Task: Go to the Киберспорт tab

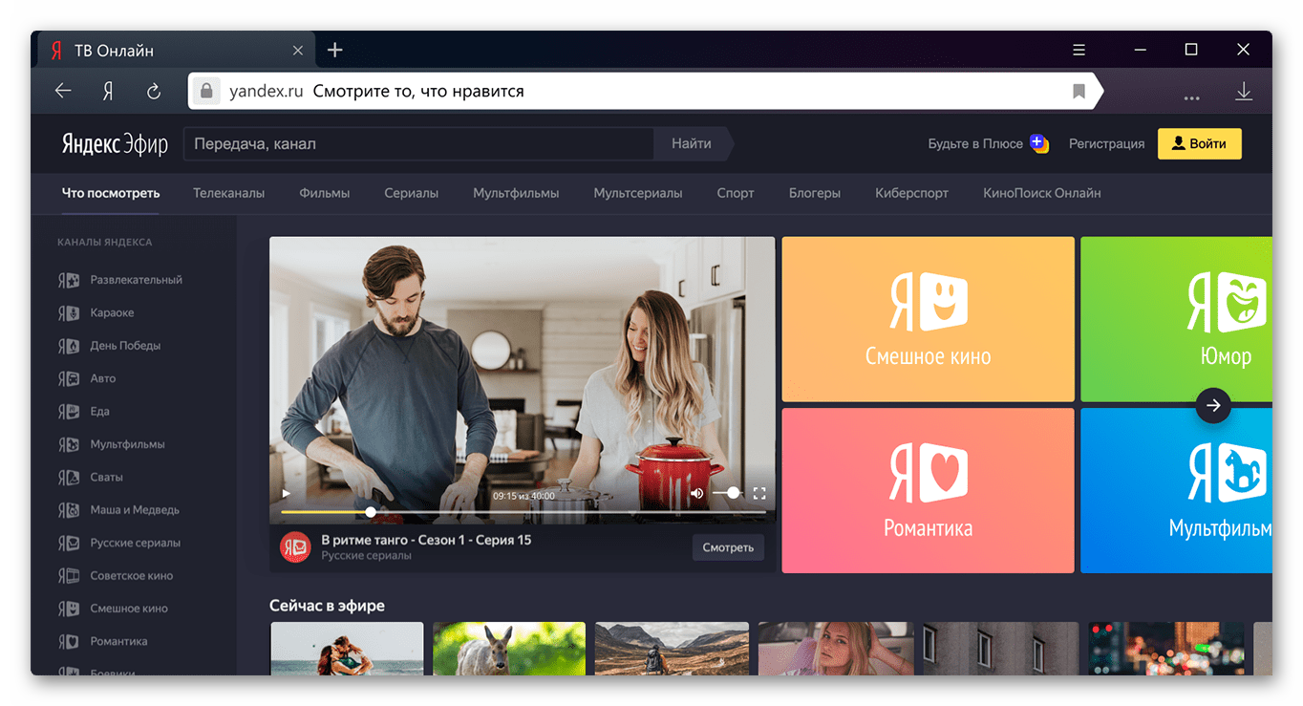Action: 911,193
